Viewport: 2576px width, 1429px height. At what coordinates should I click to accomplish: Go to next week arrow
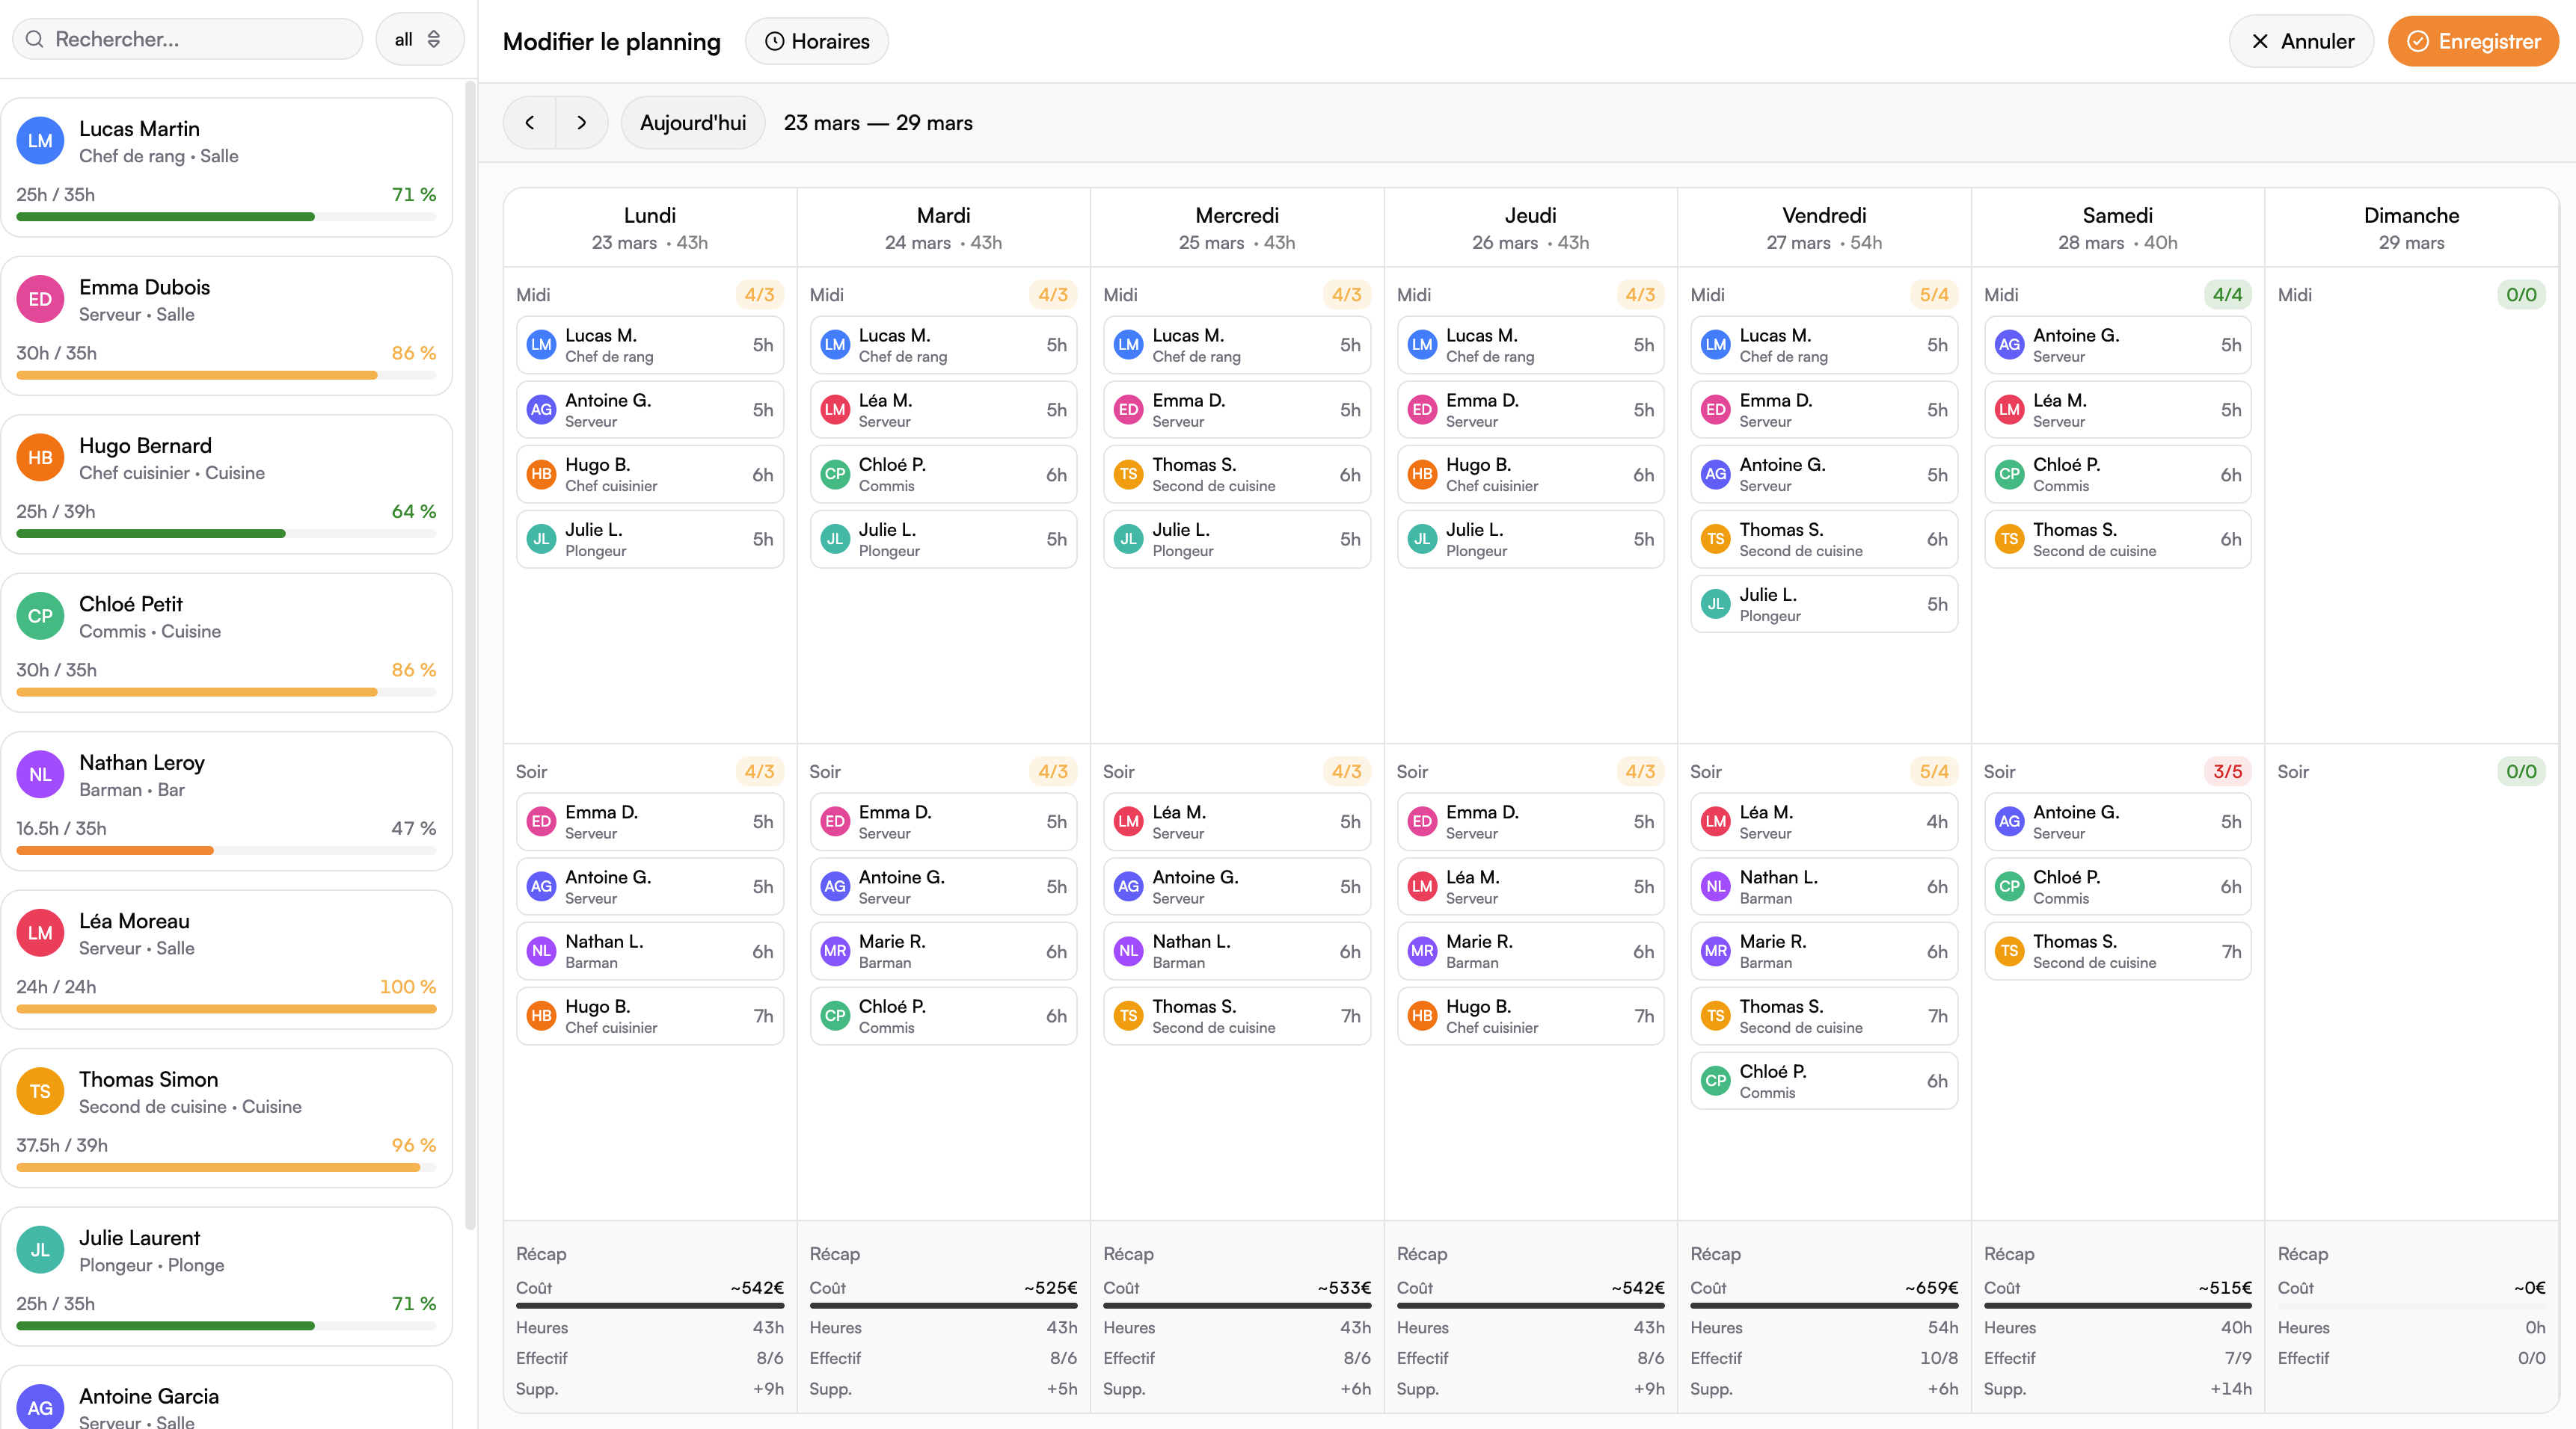(582, 123)
